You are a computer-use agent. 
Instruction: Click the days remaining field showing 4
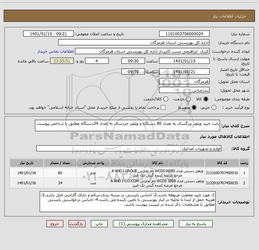tap(97, 61)
